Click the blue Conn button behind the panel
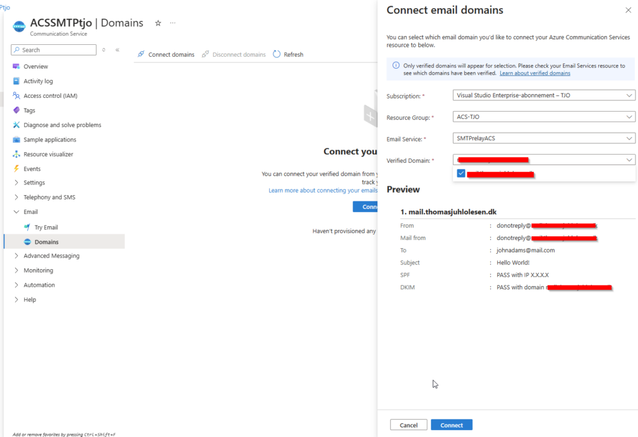This screenshot has width=638, height=437. tap(365, 206)
